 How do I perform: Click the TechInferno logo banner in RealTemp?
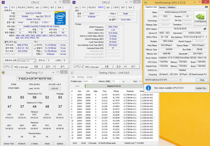tap(35, 78)
